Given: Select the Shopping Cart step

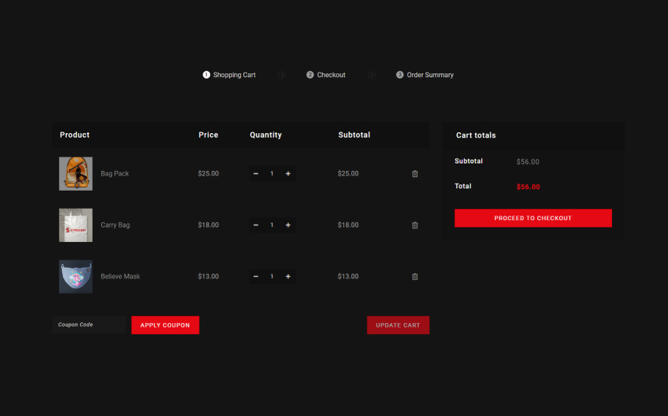Looking at the screenshot, I should [229, 75].
